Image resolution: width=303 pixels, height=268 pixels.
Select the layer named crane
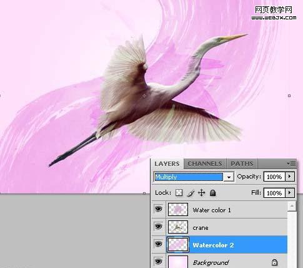point(201,227)
